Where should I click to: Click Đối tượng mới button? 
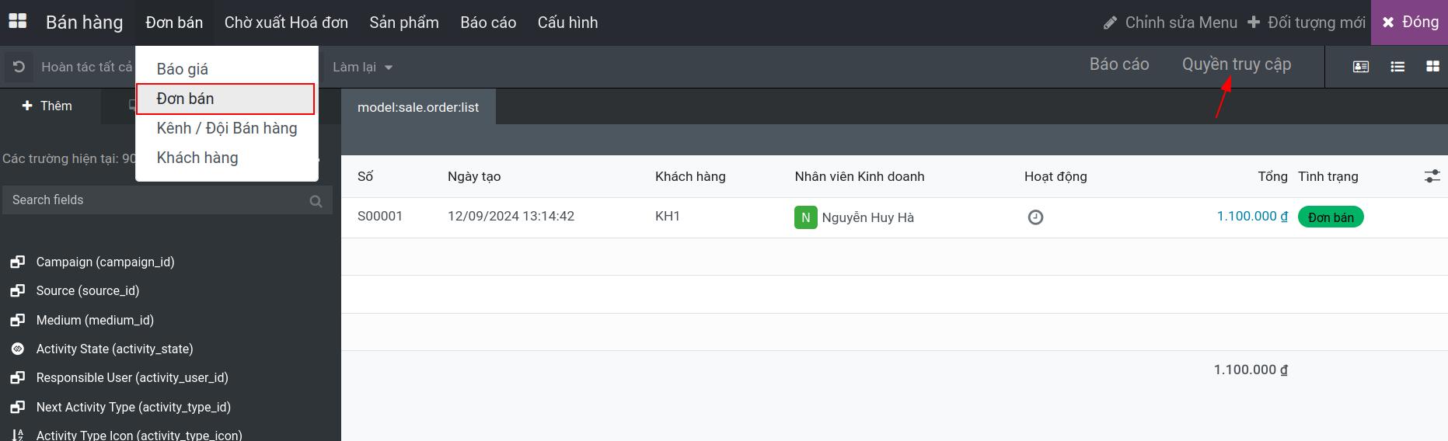pos(1307,23)
